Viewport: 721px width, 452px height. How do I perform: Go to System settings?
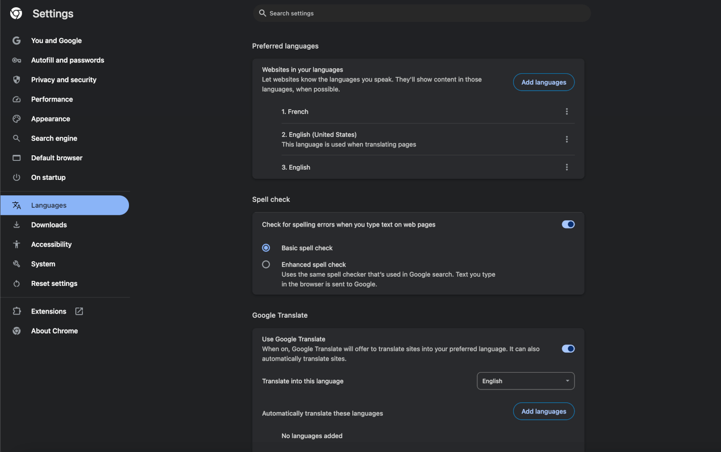[43, 263]
